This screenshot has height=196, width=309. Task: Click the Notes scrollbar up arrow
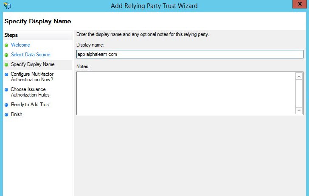299,76
